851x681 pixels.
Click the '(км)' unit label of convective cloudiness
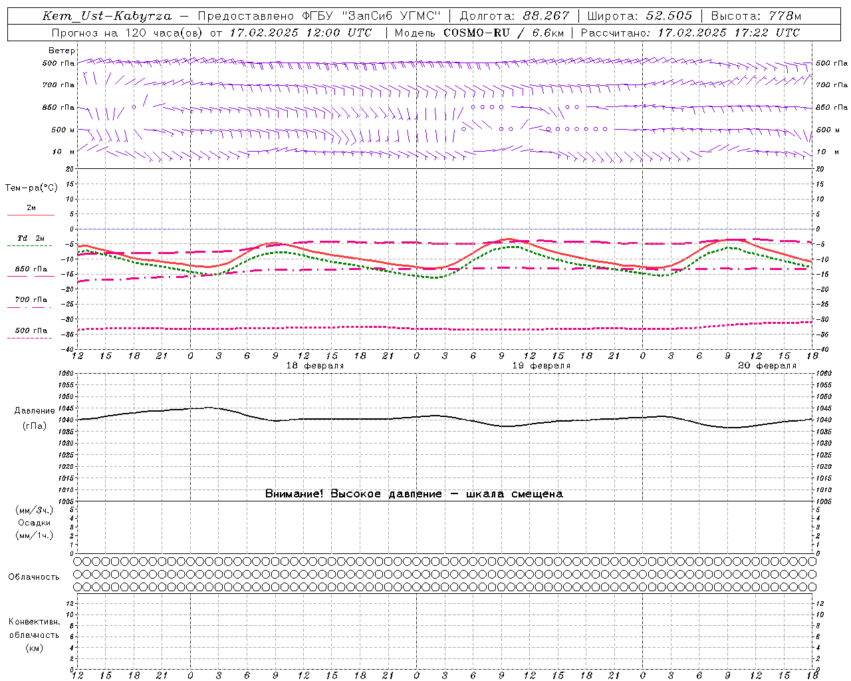point(34,648)
